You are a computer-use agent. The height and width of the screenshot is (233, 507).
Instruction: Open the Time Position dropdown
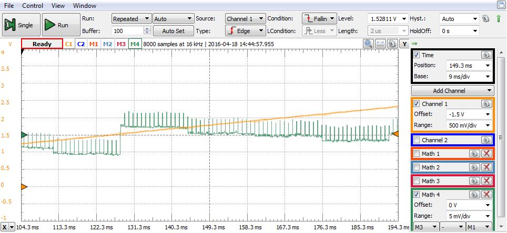[x=469, y=66]
